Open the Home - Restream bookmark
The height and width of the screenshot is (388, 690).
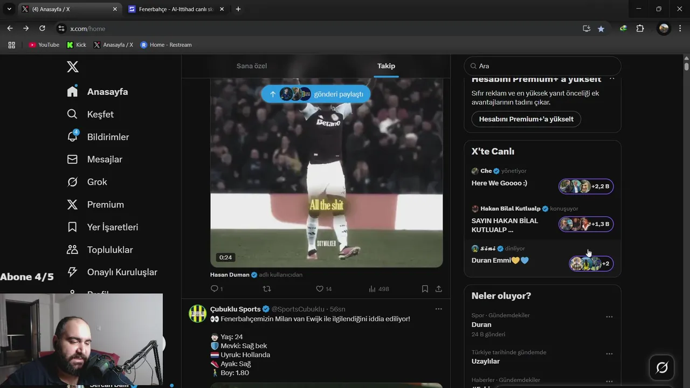pos(166,45)
